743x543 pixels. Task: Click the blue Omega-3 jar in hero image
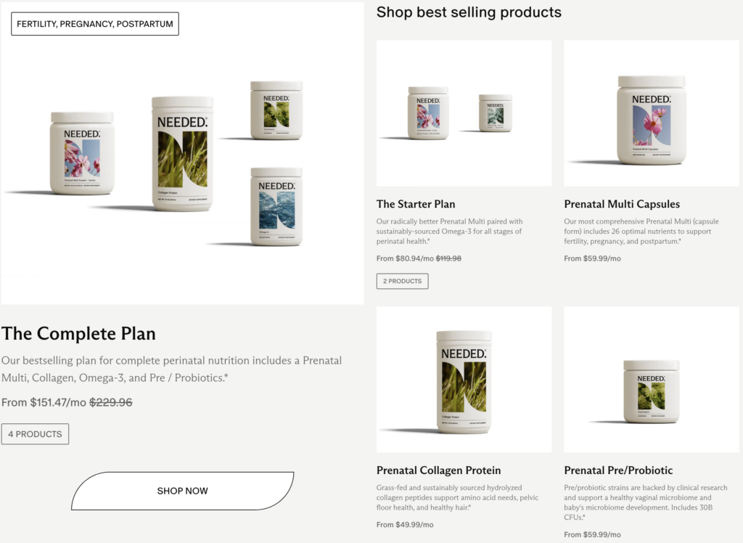[276, 206]
